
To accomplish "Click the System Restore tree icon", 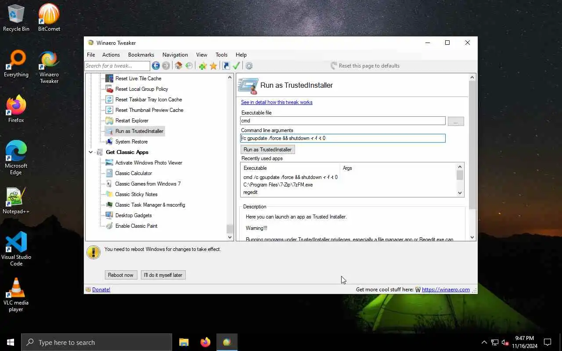I will point(109,142).
